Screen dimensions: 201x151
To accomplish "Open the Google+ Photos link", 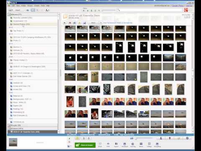I will point(178,5).
